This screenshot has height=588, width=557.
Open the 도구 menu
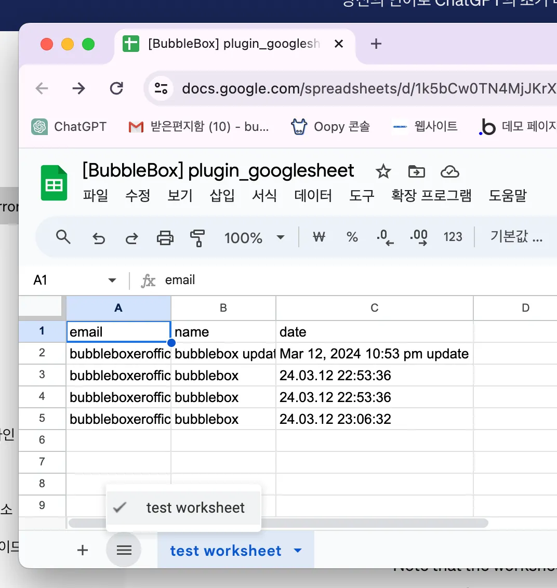click(x=362, y=195)
